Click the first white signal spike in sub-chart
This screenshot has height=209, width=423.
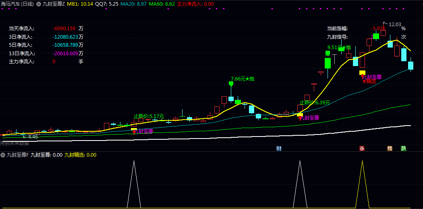[x=134, y=184]
